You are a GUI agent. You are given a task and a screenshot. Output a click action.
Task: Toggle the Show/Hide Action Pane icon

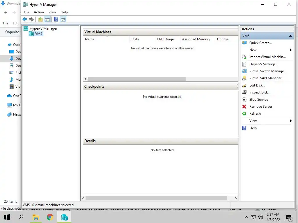point(63,19)
